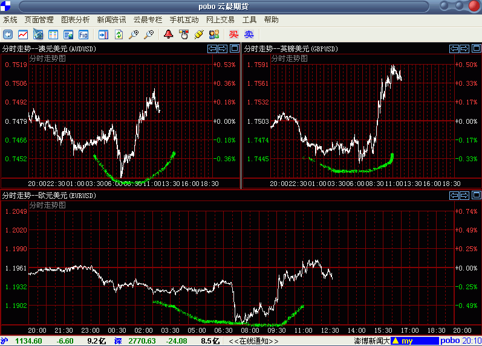Click the status bar clock 20:10
The image size is (482, 346).
[x=472, y=341]
